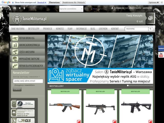164x123 pixels.
Task: Click the TanieMilitaria.pl logo
Action: pyautogui.click(x=29, y=19)
